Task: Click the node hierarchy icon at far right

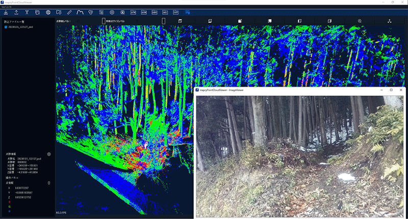Action: coord(389,21)
